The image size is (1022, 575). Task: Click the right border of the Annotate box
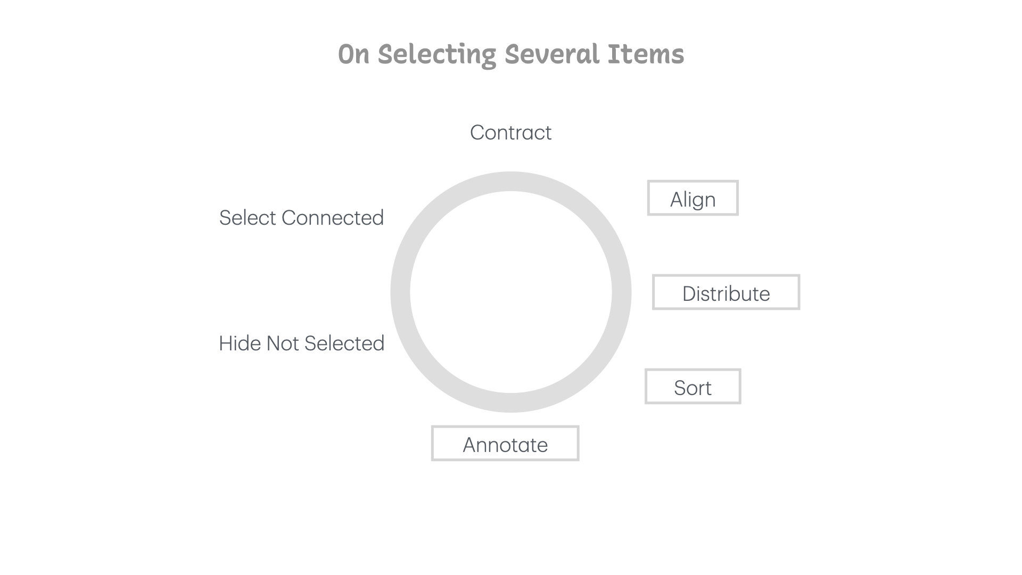(x=578, y=443)
